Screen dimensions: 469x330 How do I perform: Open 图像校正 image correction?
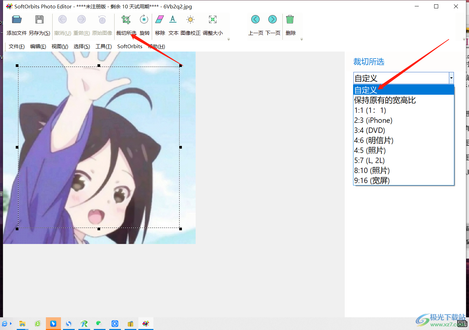click(190, 25)
